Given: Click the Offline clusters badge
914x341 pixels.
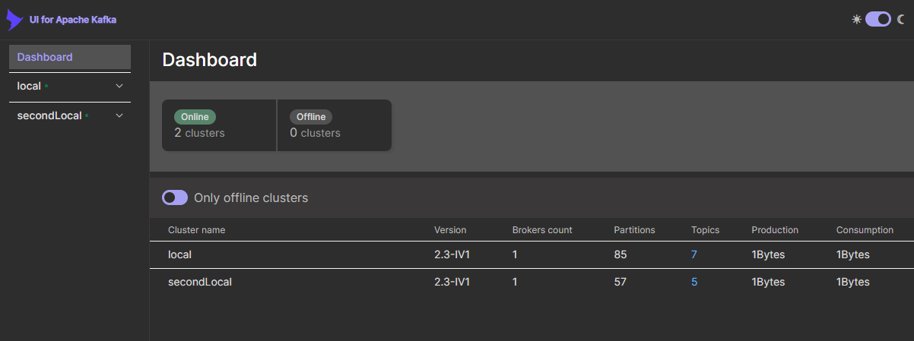Looking at the screenshot, I should 311,117.
